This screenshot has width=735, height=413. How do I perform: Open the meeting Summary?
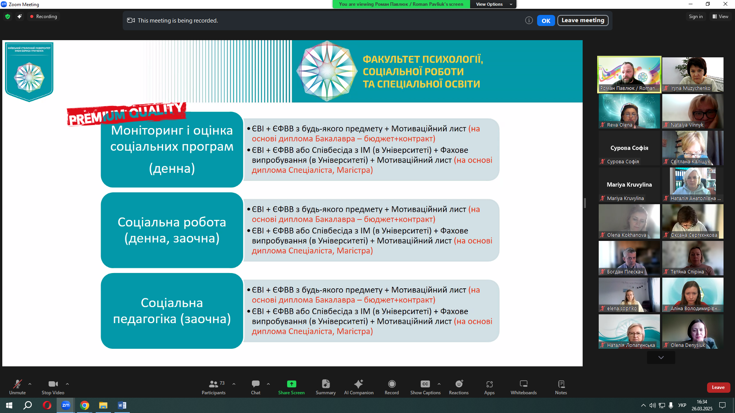[x=325, y=387]
